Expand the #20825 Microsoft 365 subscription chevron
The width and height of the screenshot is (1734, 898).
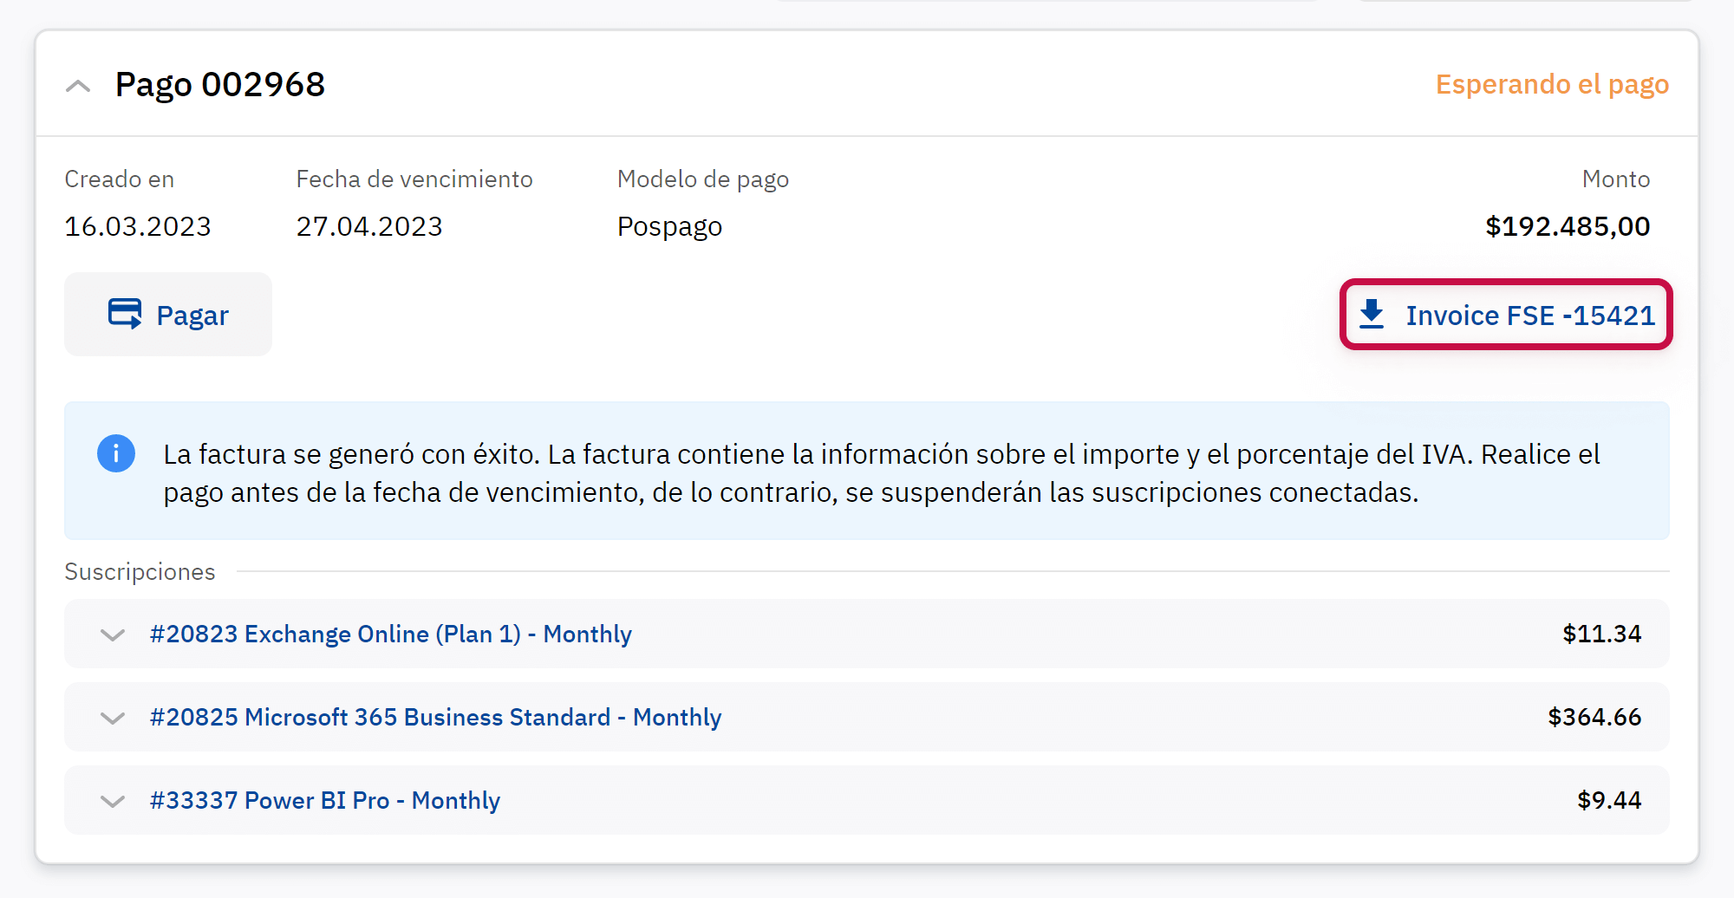113,718
